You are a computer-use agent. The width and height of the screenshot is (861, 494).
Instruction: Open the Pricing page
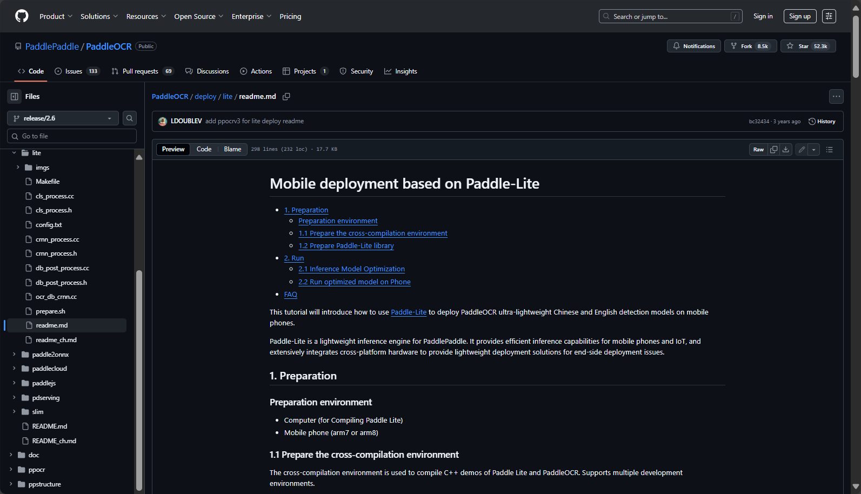point(290,17)
